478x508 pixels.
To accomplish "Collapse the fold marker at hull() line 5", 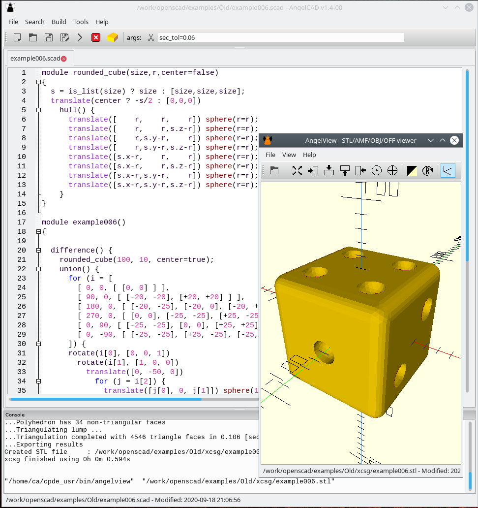I will coord(38,110).
